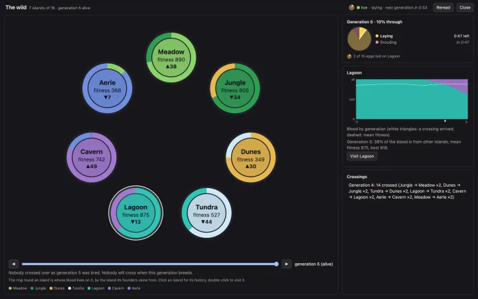Click 'fitness 368' on Aerie
The height and width of the screenshot is (299, 478).
pos(108,90)
